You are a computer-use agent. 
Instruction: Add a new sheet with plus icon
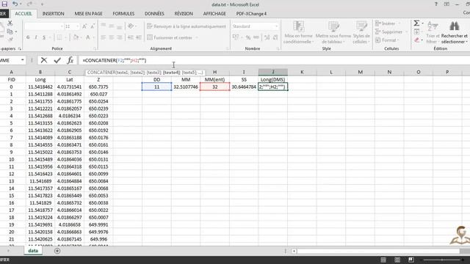point(57,251)
